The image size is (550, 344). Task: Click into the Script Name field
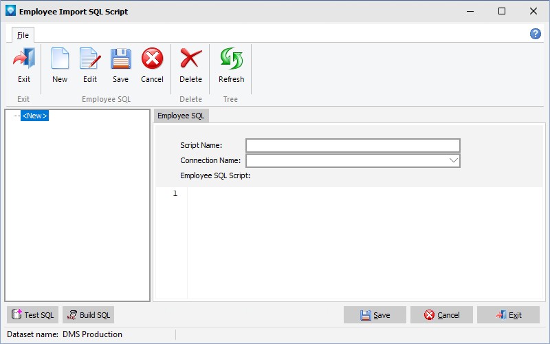point(353,145)
